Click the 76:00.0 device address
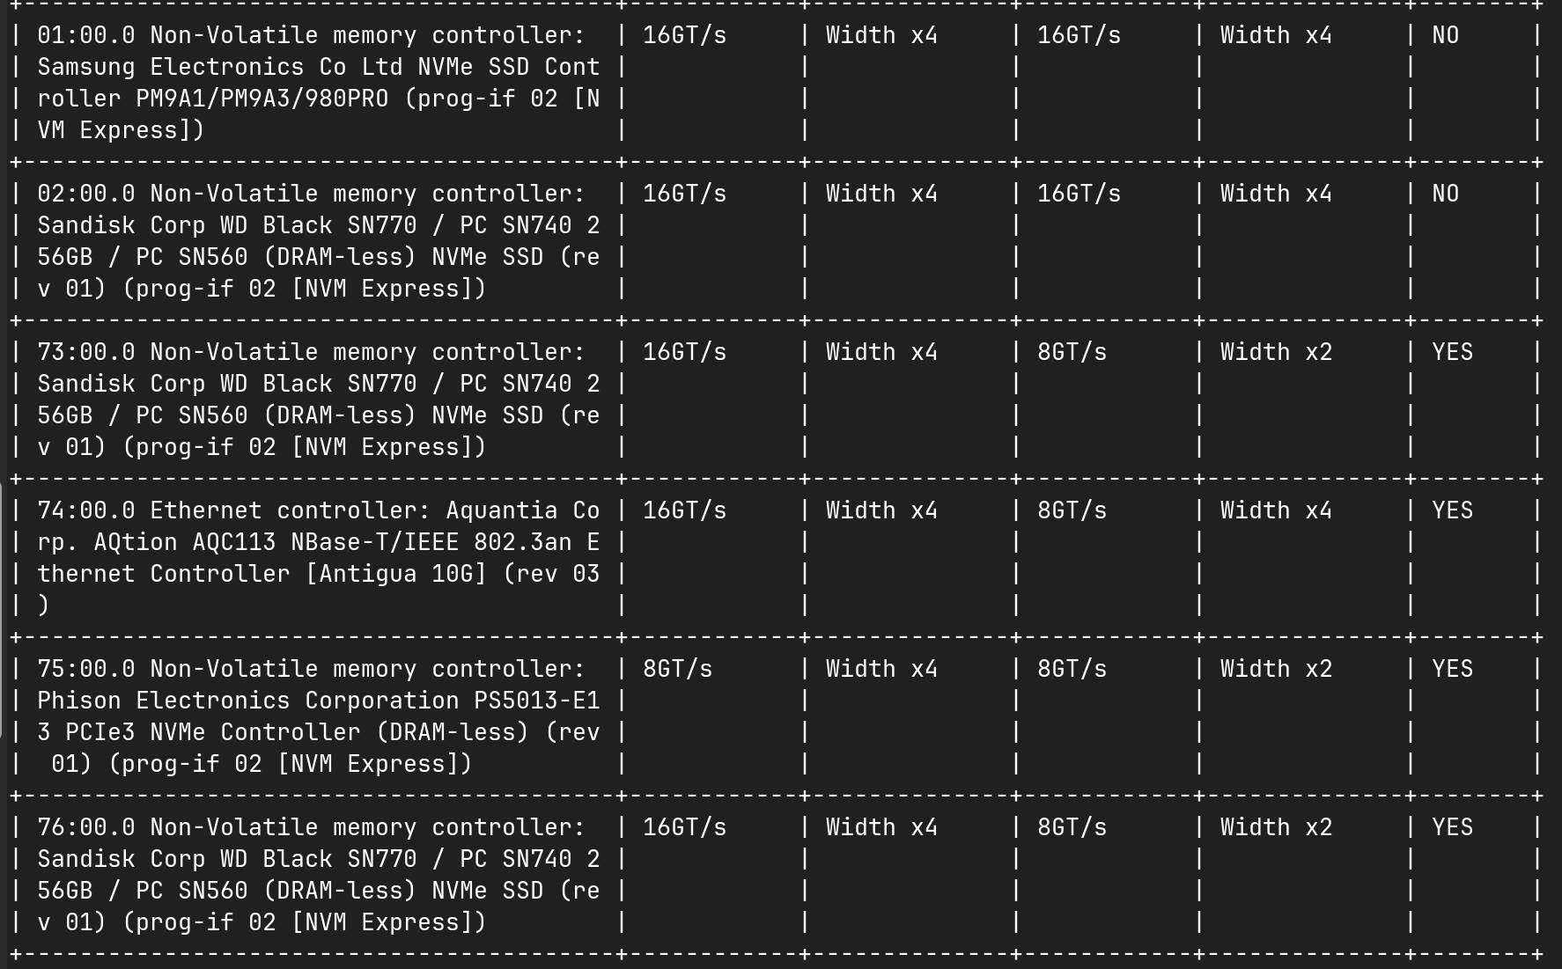This screenshot has width=1562, height=969. (86, 827)
